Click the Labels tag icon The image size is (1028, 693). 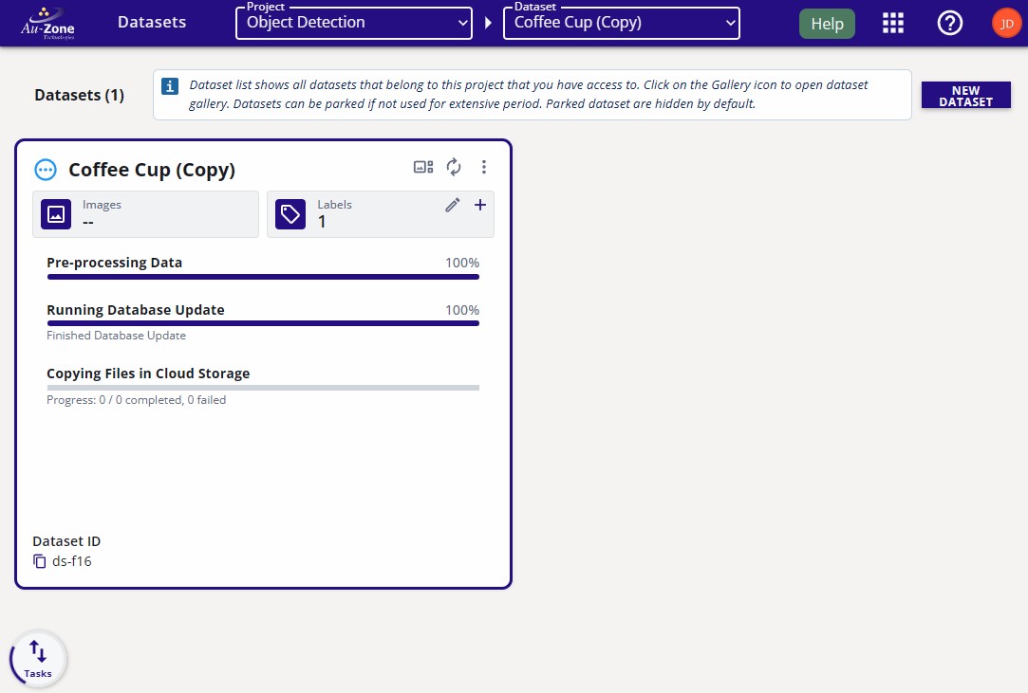pos(290,214)
